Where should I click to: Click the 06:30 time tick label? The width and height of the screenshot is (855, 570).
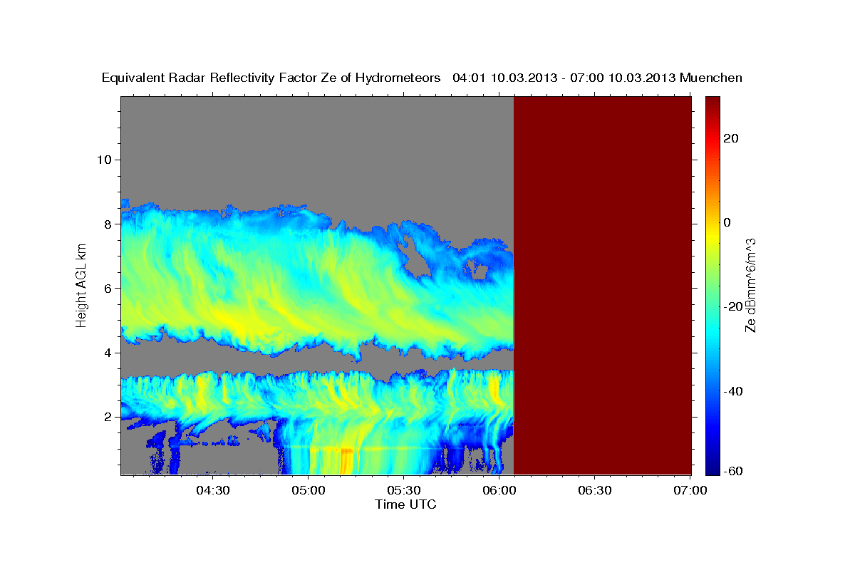point(595,490)
